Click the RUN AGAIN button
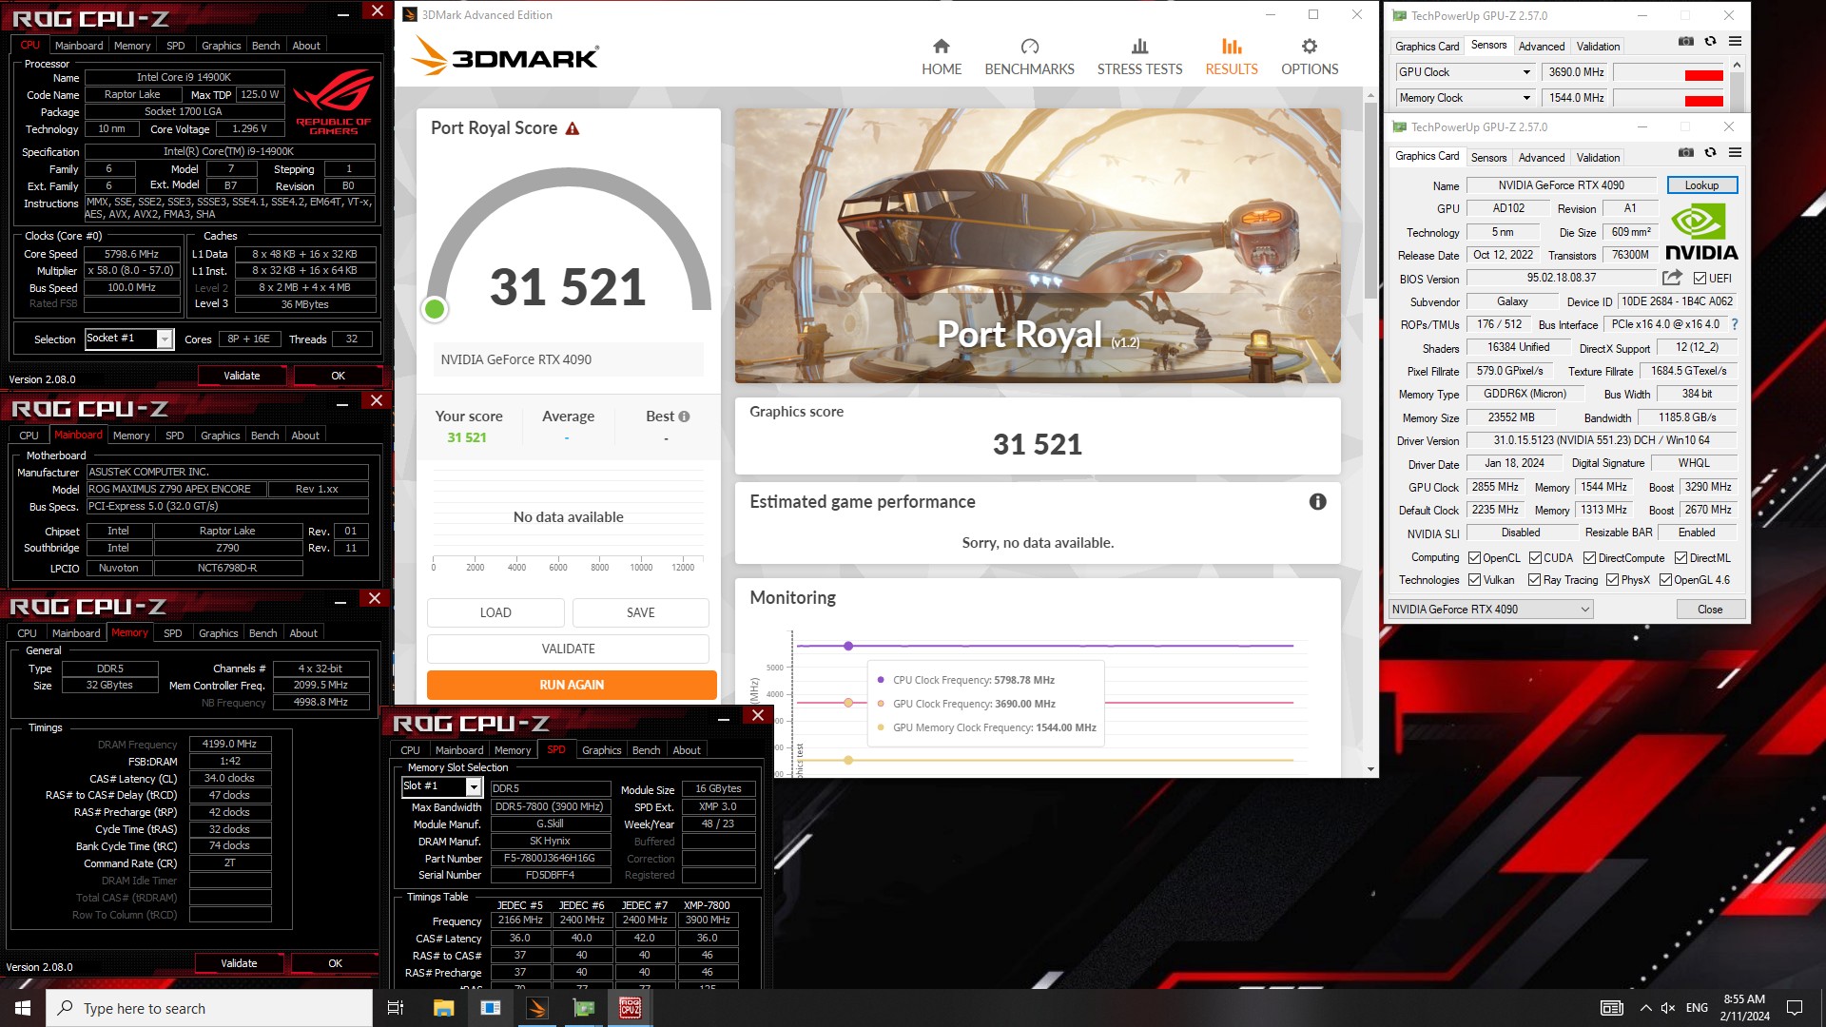 pyautogui.click(x=572, y=685)
